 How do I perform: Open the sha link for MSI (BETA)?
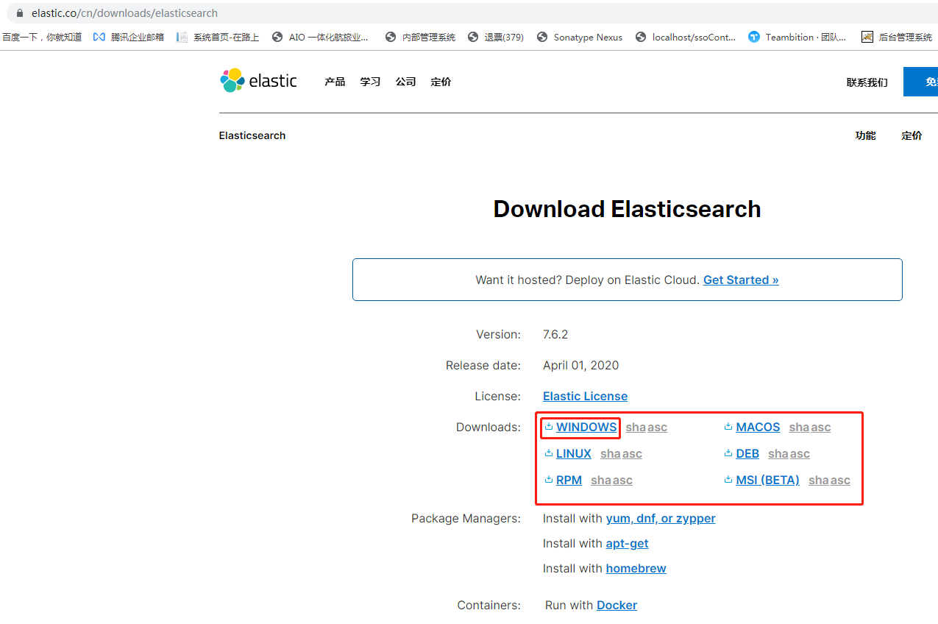(819, 480)
